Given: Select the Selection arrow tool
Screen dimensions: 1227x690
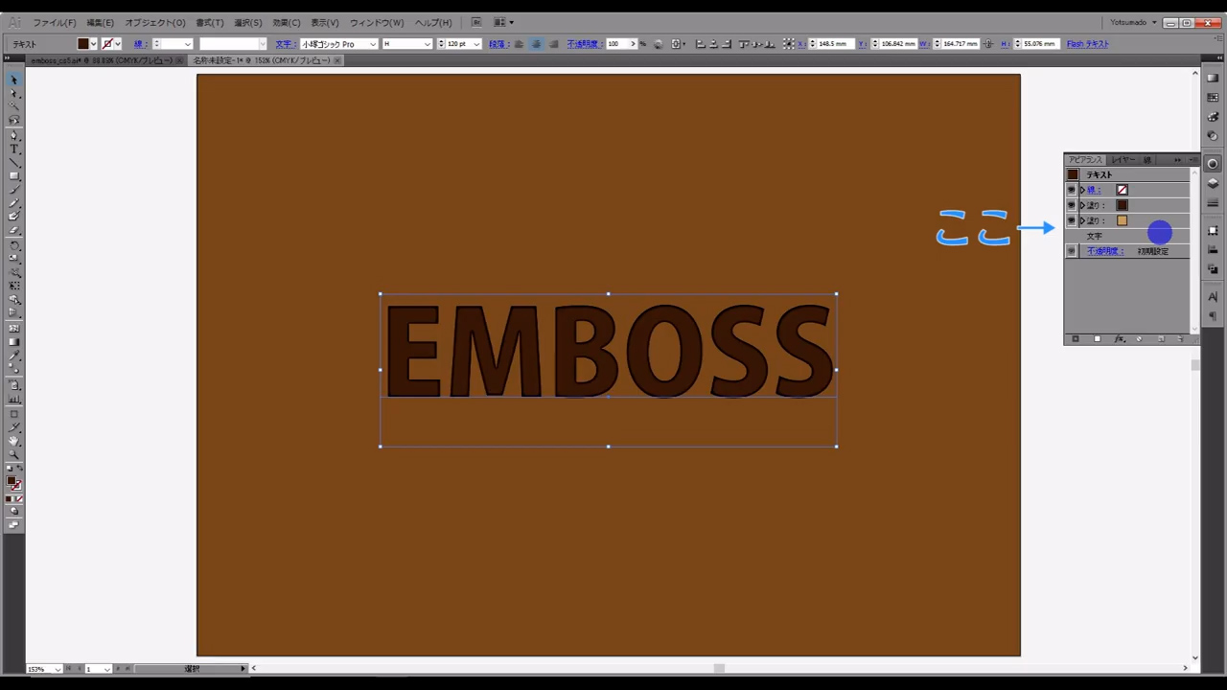Looking at the screenshot, I should 13,80.
